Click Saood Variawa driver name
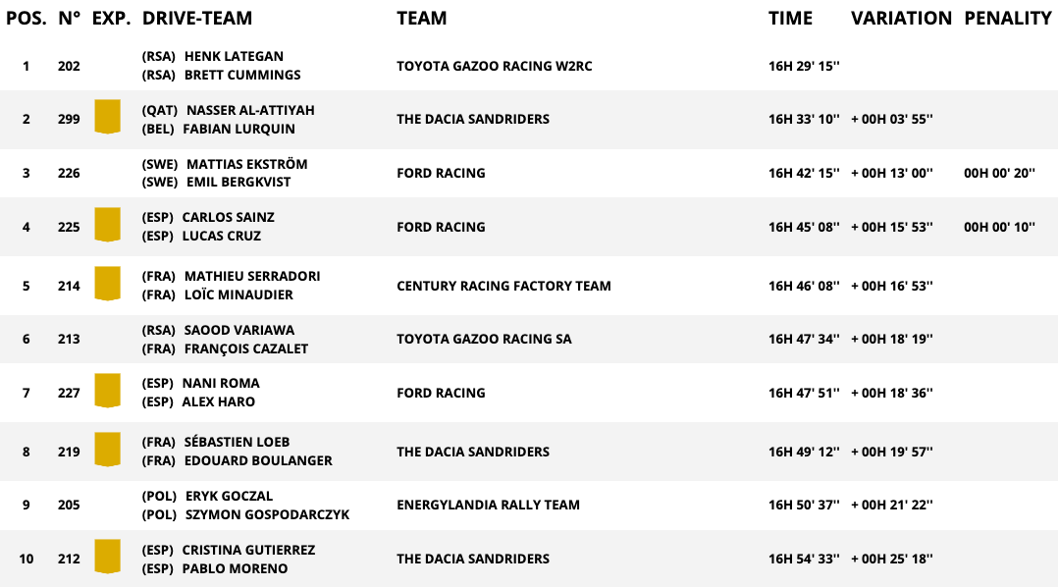Screen dimensions: 1059x587 238,330
